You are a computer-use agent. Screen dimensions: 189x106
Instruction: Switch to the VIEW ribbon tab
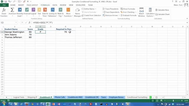pyautogui.click(x=71, y=5)
